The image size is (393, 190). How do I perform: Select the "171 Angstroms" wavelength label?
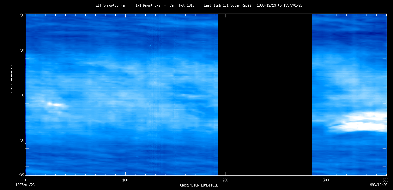[x=148, y=5]
